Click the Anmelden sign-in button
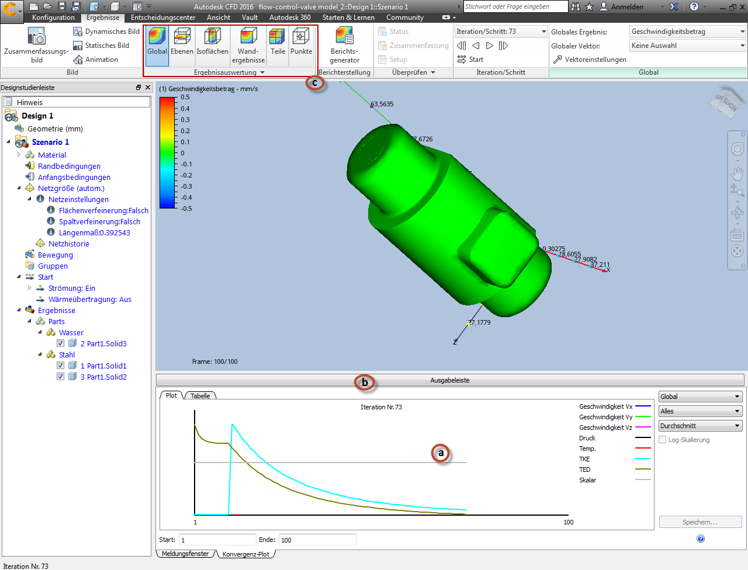This screenshot has height=570, width=748. pyautogui.click(x=622, y=6)
